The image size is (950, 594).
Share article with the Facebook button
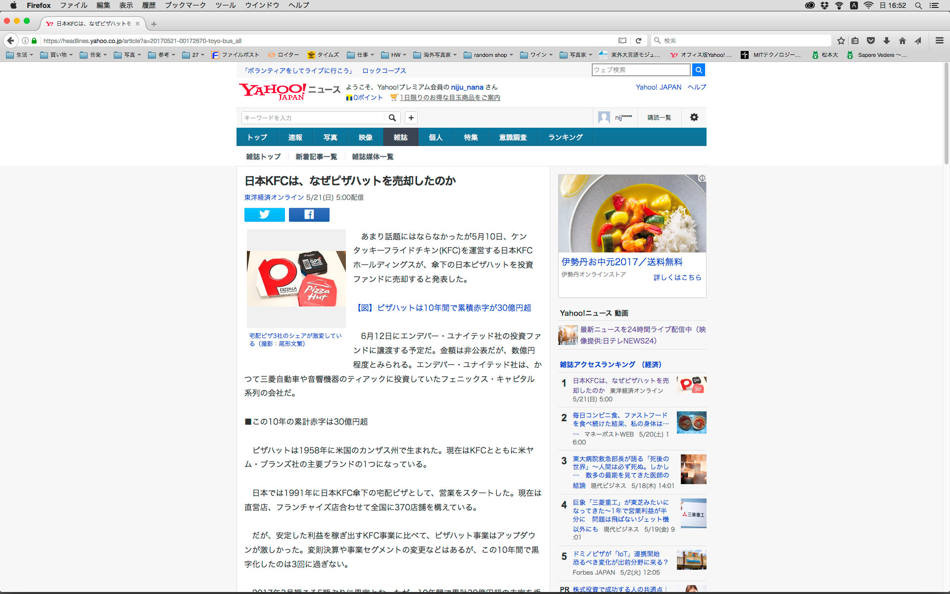coord(309,214)
